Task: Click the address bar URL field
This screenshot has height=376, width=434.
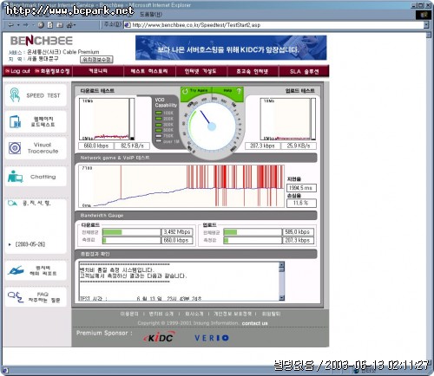Action: (273, 25)
